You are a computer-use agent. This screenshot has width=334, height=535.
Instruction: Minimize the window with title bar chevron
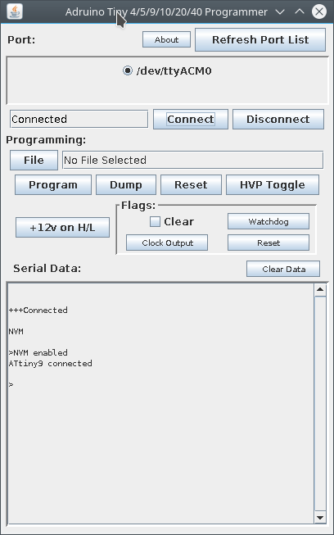[280, 12]
